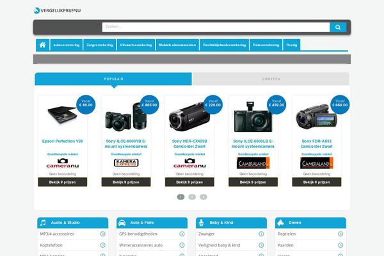Click arrow icon beside Winteraccessoires auto
The width and height of the screenshot is (384, 256).
pos(182,245)
